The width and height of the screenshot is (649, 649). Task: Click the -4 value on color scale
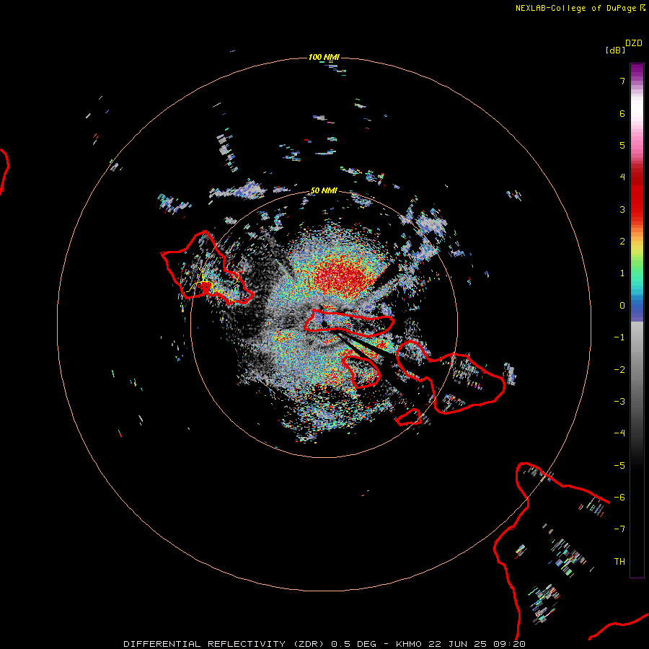click(619, 433)
